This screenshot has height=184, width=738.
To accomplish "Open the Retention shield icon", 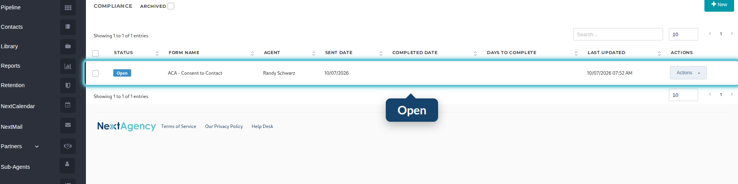I will point(68,85).
